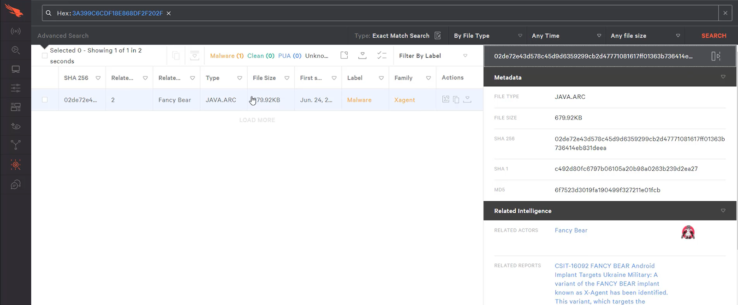This screenshot has height=305, width=738.
Task: Click the checklist multi-select icon
Action: (x=381, y=55)
